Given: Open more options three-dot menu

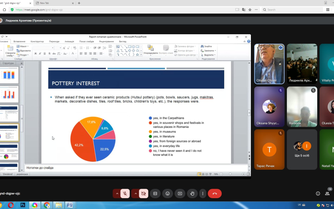Looking at the screenshot, I should (x=202, y=194).
